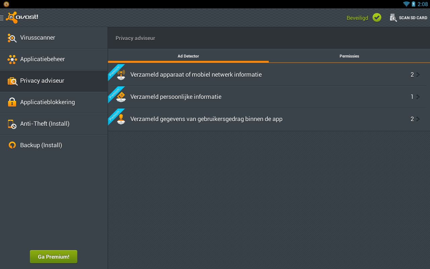Click the Backup restore arrow icon

11,145
